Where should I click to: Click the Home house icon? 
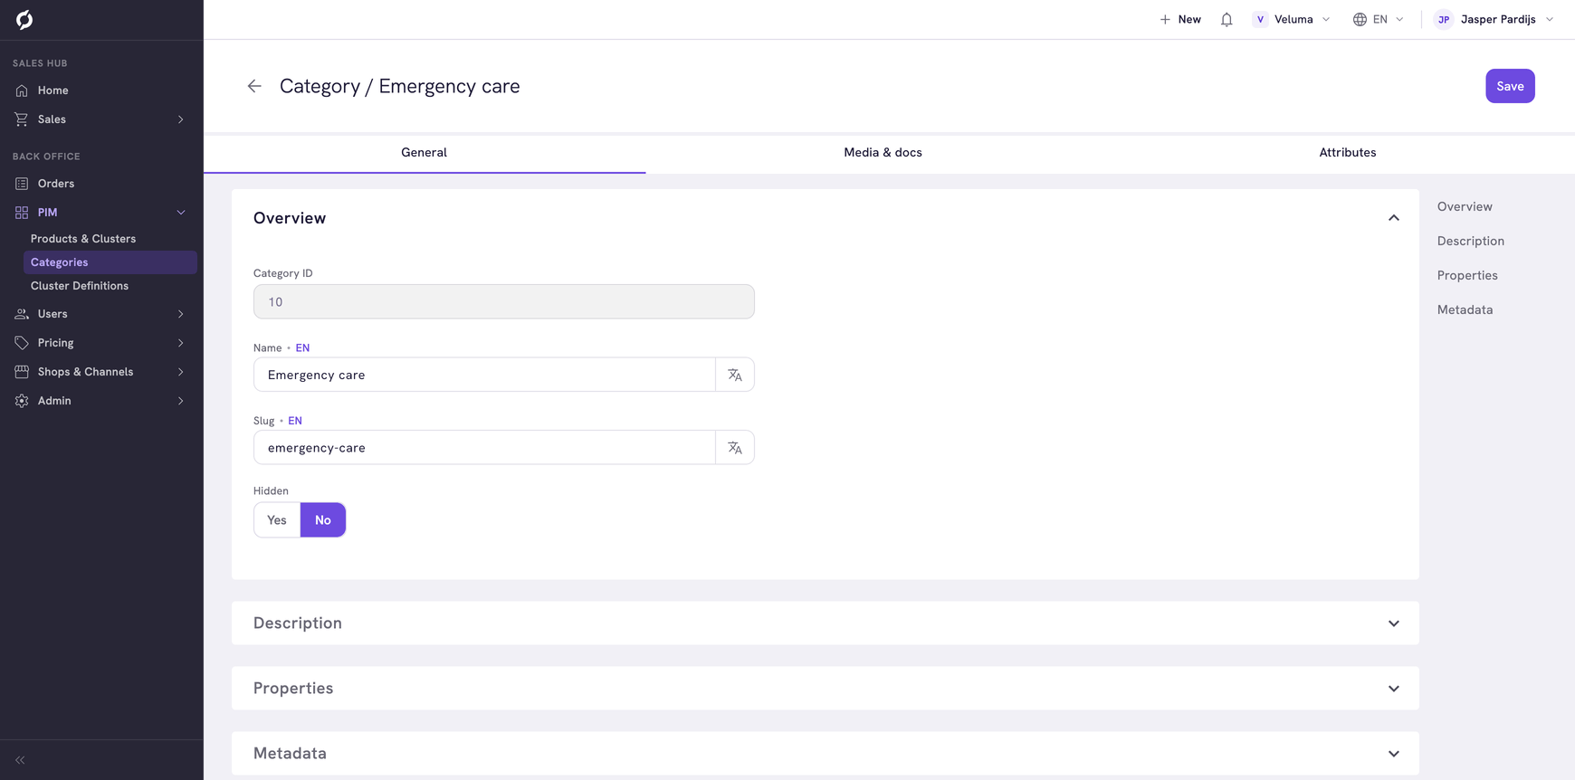[x=22, y=90]
